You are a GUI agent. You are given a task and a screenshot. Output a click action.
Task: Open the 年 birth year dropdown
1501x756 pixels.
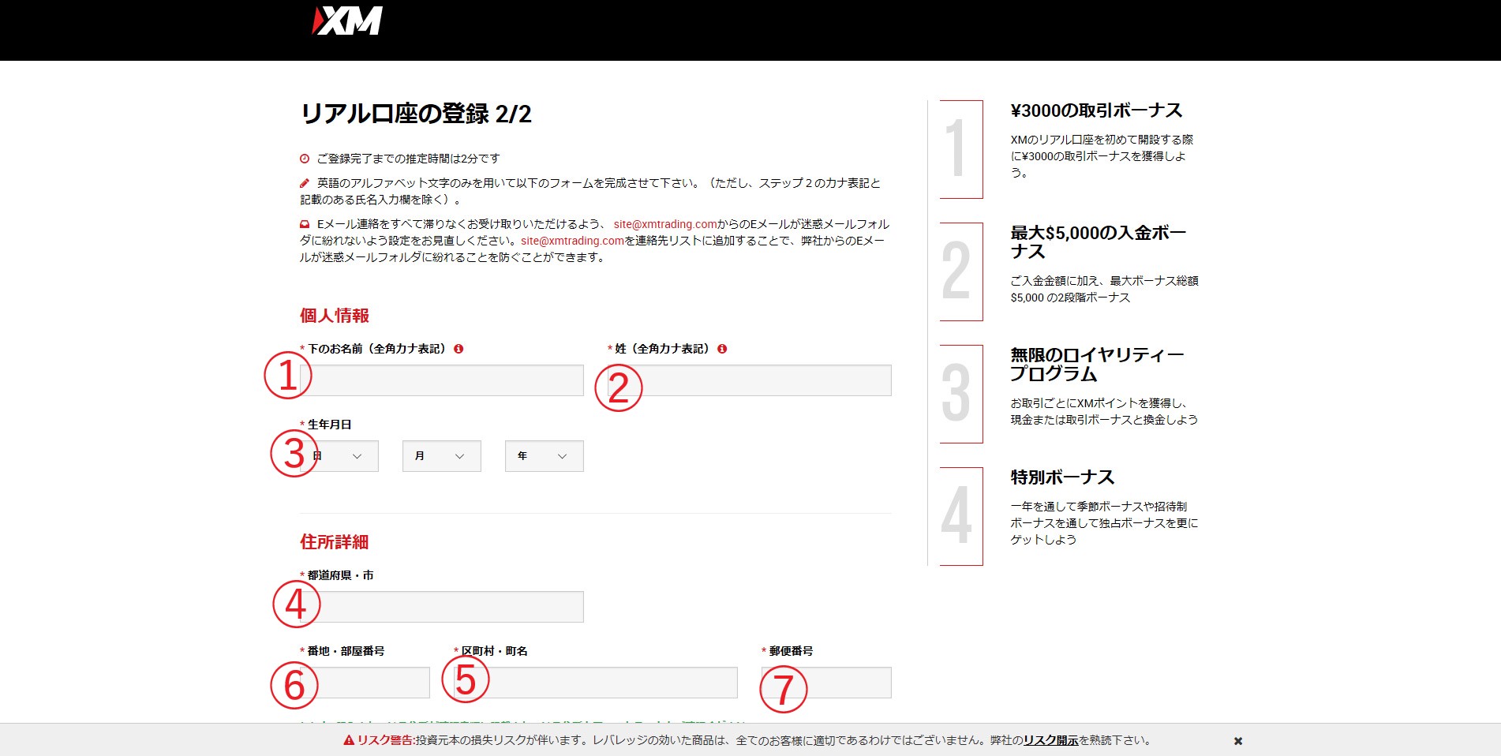pyautogui.click(x=545, y=456)
